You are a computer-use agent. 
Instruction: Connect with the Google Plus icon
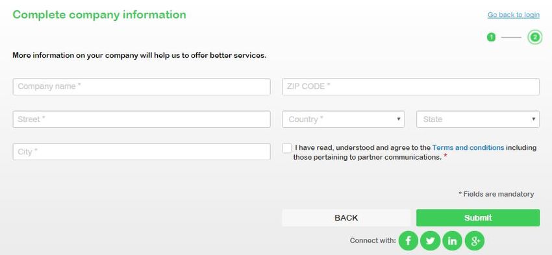pyautogui.click(x=475, y=241)
